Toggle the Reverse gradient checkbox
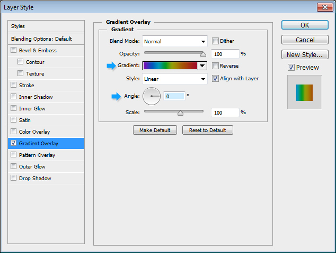336x253 pixels. (x=215, y=66)
